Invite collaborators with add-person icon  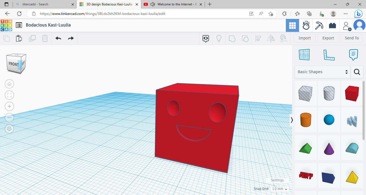(347, 26)
